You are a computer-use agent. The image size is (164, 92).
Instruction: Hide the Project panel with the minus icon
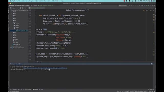pos(27,8)
